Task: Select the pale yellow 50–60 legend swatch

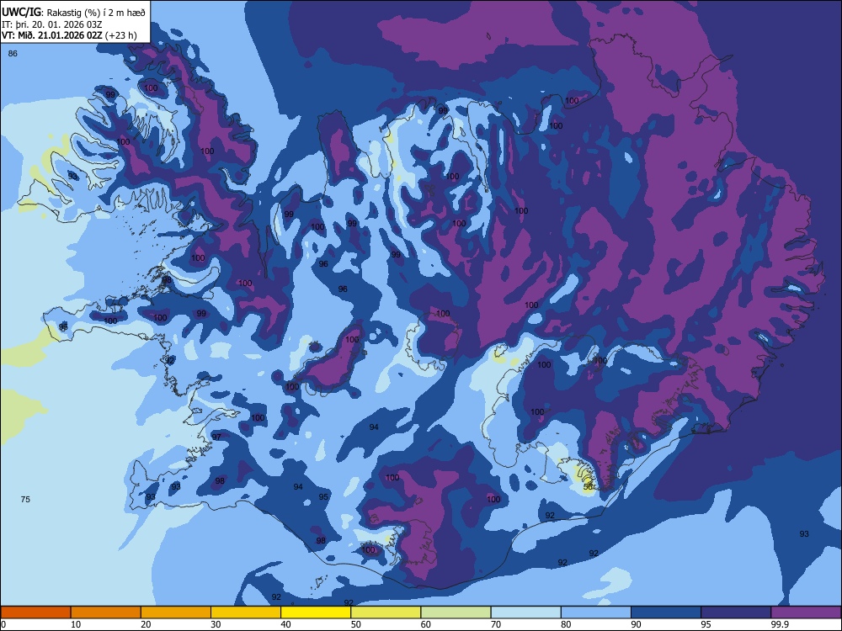Action: point(386,612)
